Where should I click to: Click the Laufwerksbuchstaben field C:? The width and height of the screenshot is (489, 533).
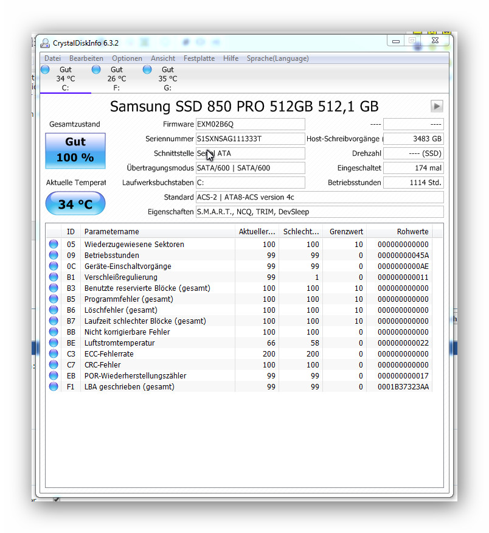pyautogui.click(x=251, y=183)
